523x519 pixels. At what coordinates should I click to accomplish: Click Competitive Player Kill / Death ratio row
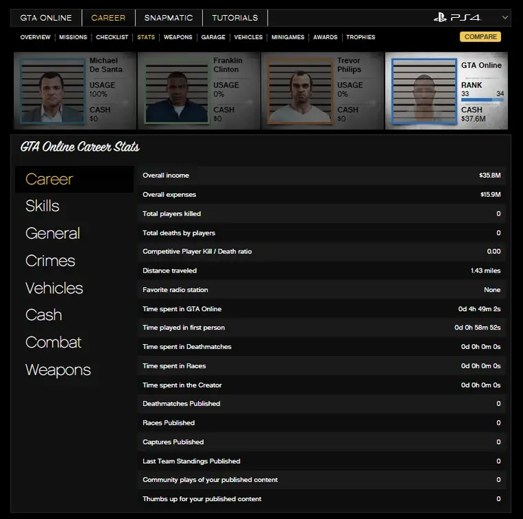click(x=321, y=251)
